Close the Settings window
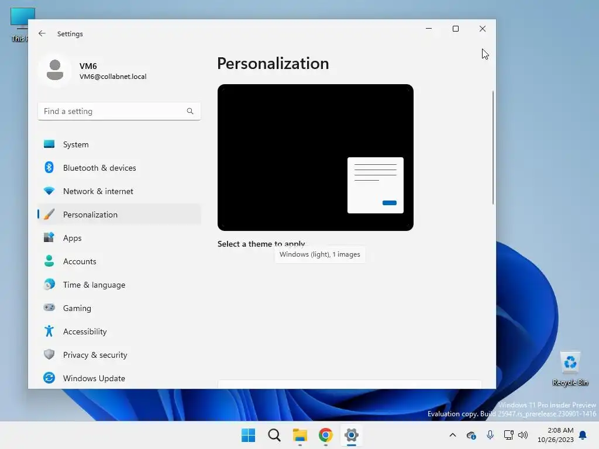 tap(483, 29)
